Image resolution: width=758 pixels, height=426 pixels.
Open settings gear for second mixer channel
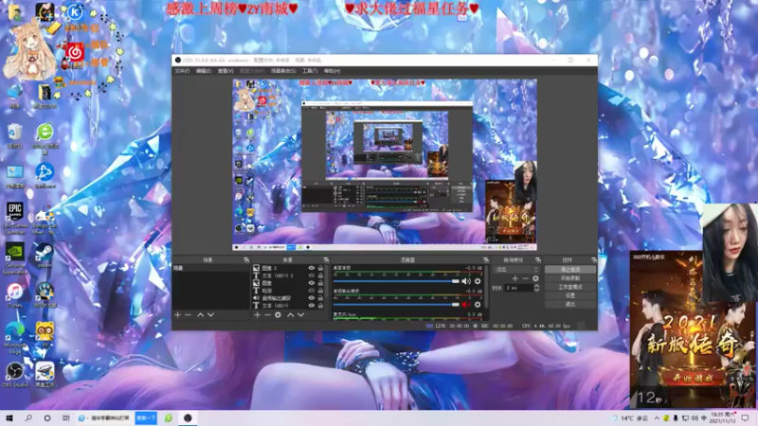tap(478, 305)
